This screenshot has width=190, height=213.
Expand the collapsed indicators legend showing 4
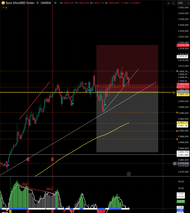4,7
